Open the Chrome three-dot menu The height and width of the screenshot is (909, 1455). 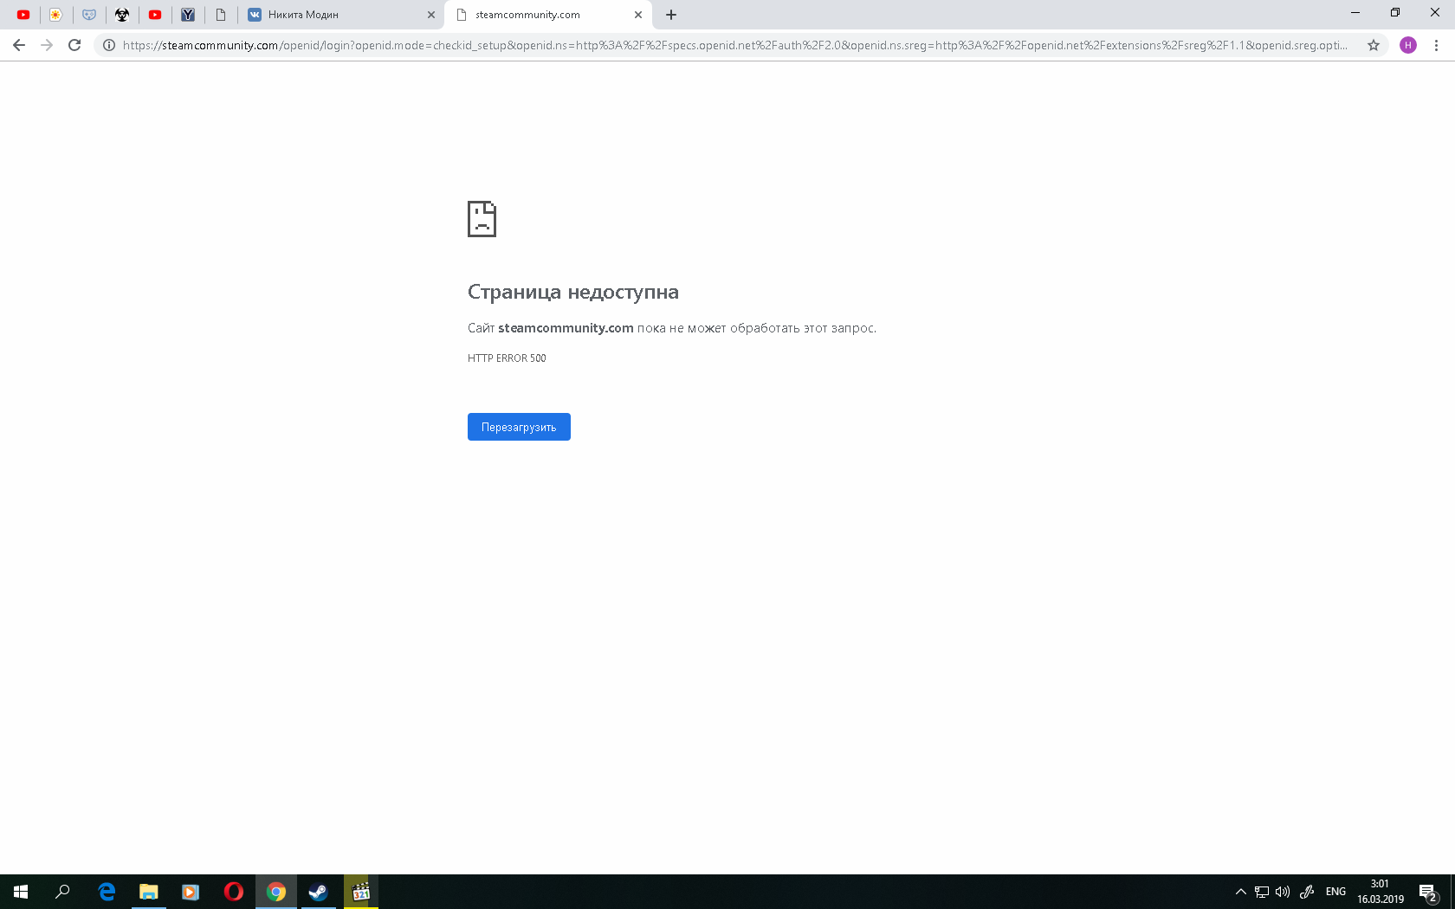1436,45
